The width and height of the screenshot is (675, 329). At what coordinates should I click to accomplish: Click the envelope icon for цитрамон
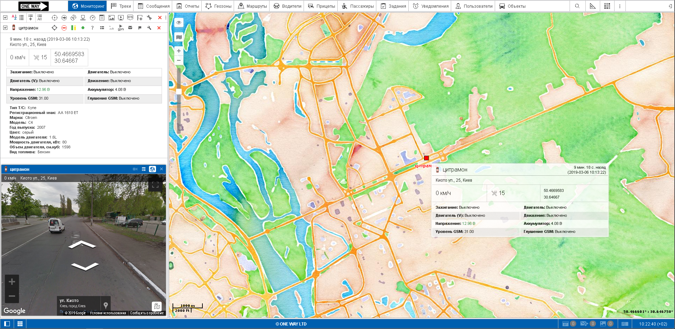[x=130, y=28]
